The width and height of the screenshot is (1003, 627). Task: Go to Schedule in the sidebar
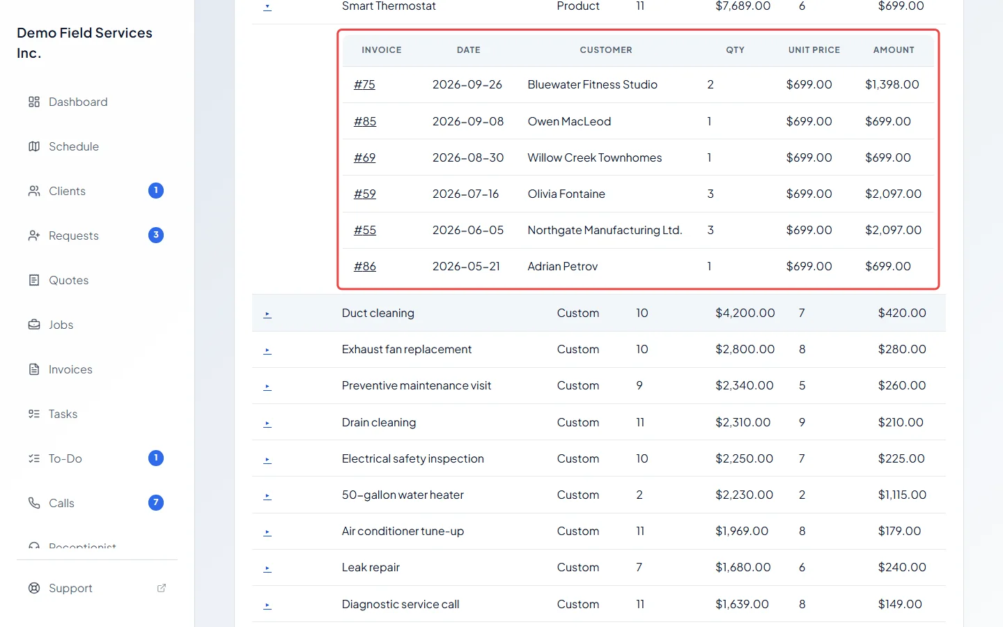[x=97, y=146]
